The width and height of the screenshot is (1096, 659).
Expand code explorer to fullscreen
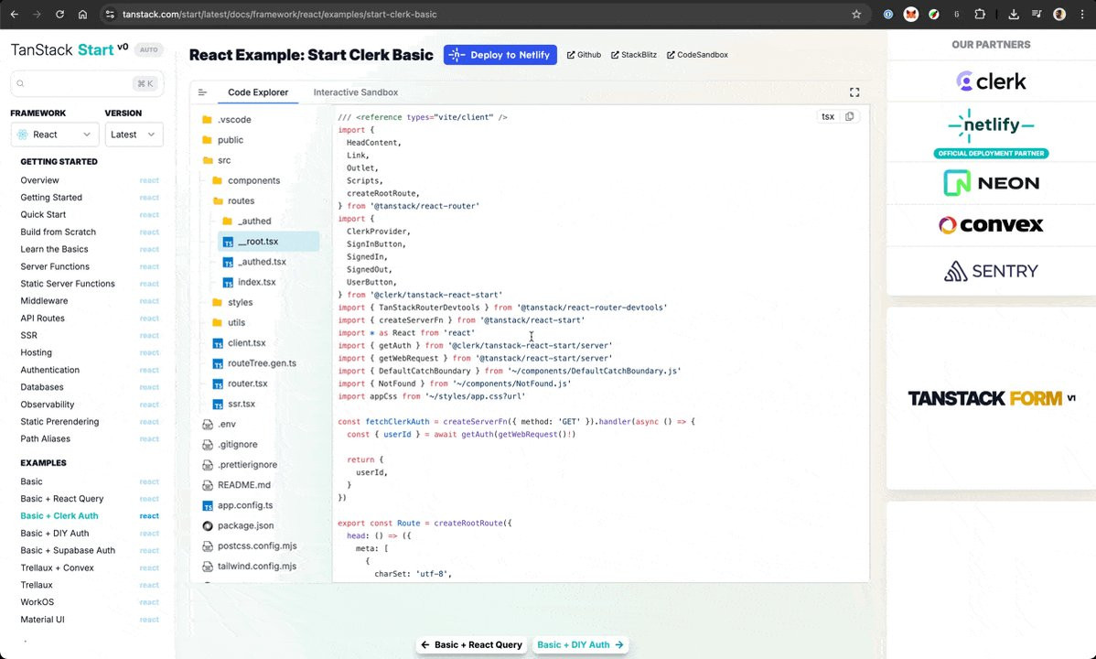pyautogui.click(x=854, y=92)
